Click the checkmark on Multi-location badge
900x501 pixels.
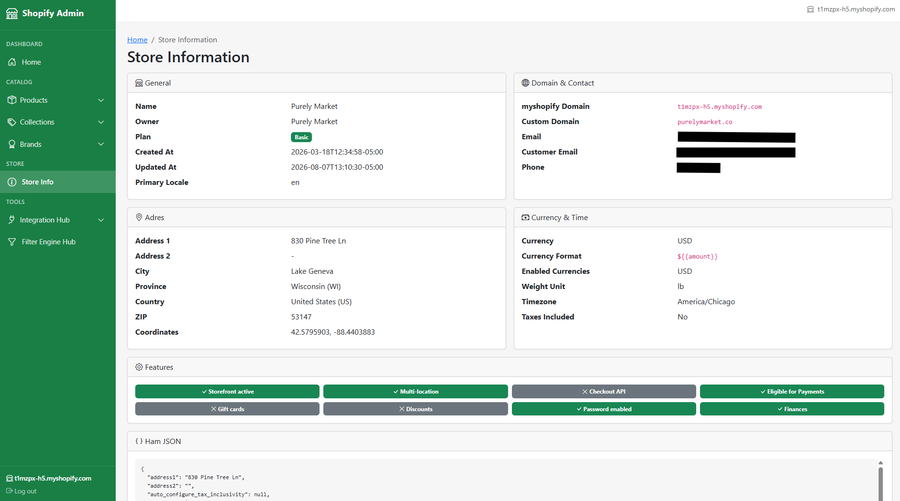point(396,392)
